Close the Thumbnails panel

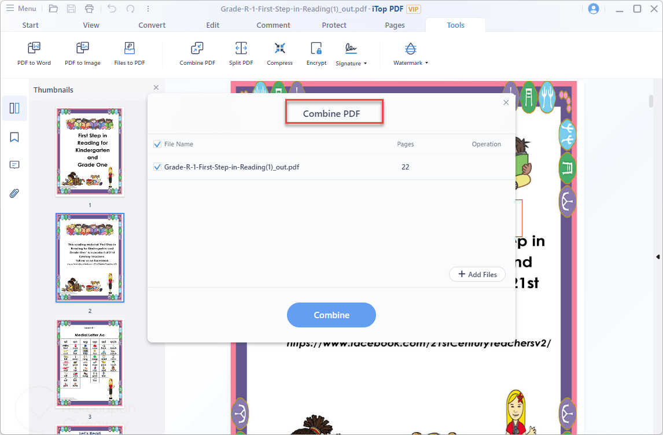[156, 87]
